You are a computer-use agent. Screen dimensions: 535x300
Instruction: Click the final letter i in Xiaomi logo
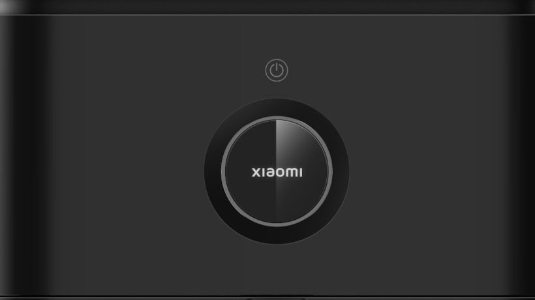301,172
